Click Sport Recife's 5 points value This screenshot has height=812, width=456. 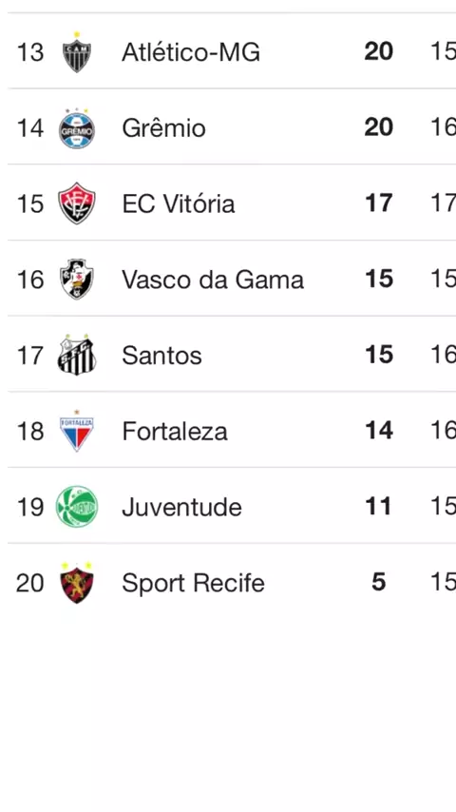pos(379,583)
